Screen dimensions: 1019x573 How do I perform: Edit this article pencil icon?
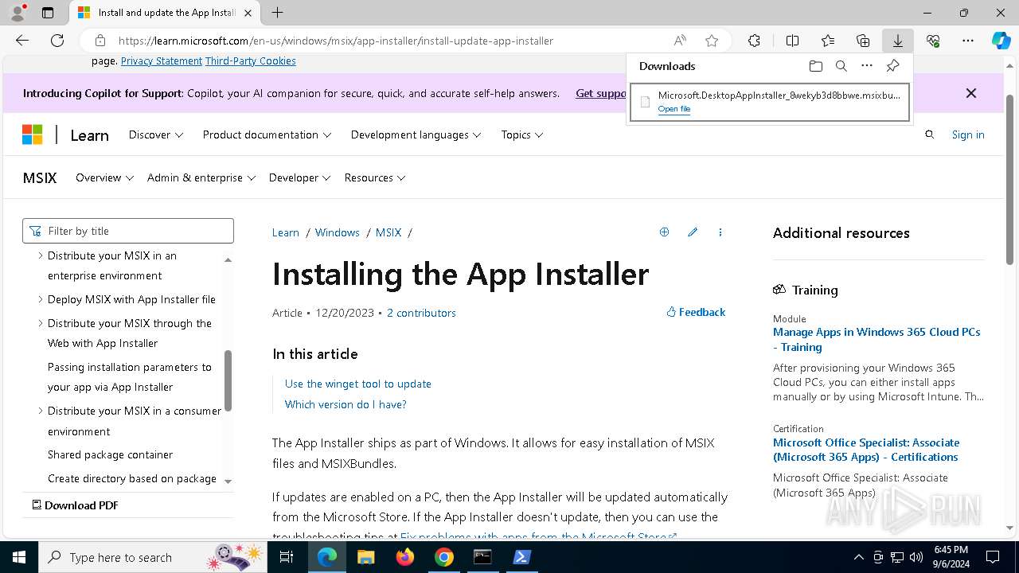click(x=693, y=232)
